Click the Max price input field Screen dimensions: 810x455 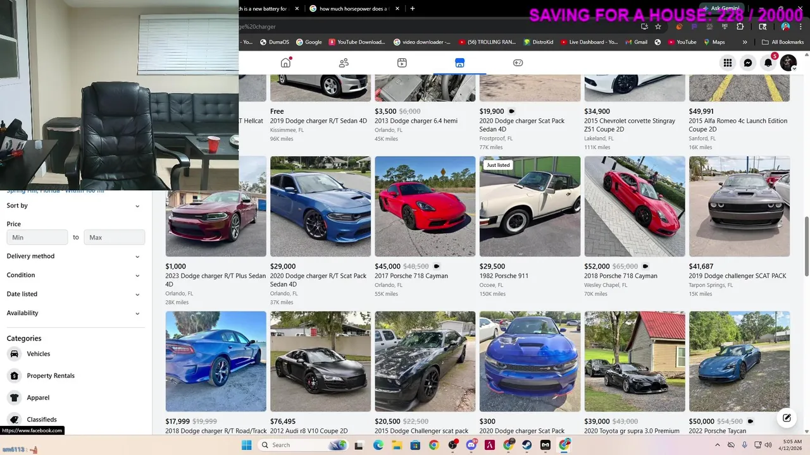(115, 237)
